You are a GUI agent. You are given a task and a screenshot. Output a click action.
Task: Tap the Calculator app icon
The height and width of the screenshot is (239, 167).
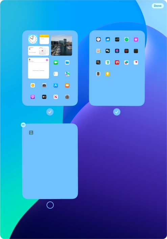coord(98,74)
